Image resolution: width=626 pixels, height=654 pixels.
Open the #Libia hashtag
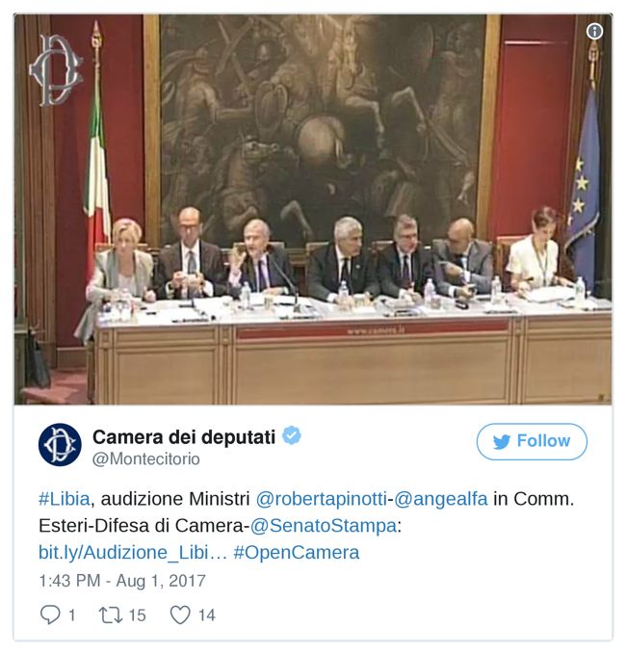[x=65, y=499]
